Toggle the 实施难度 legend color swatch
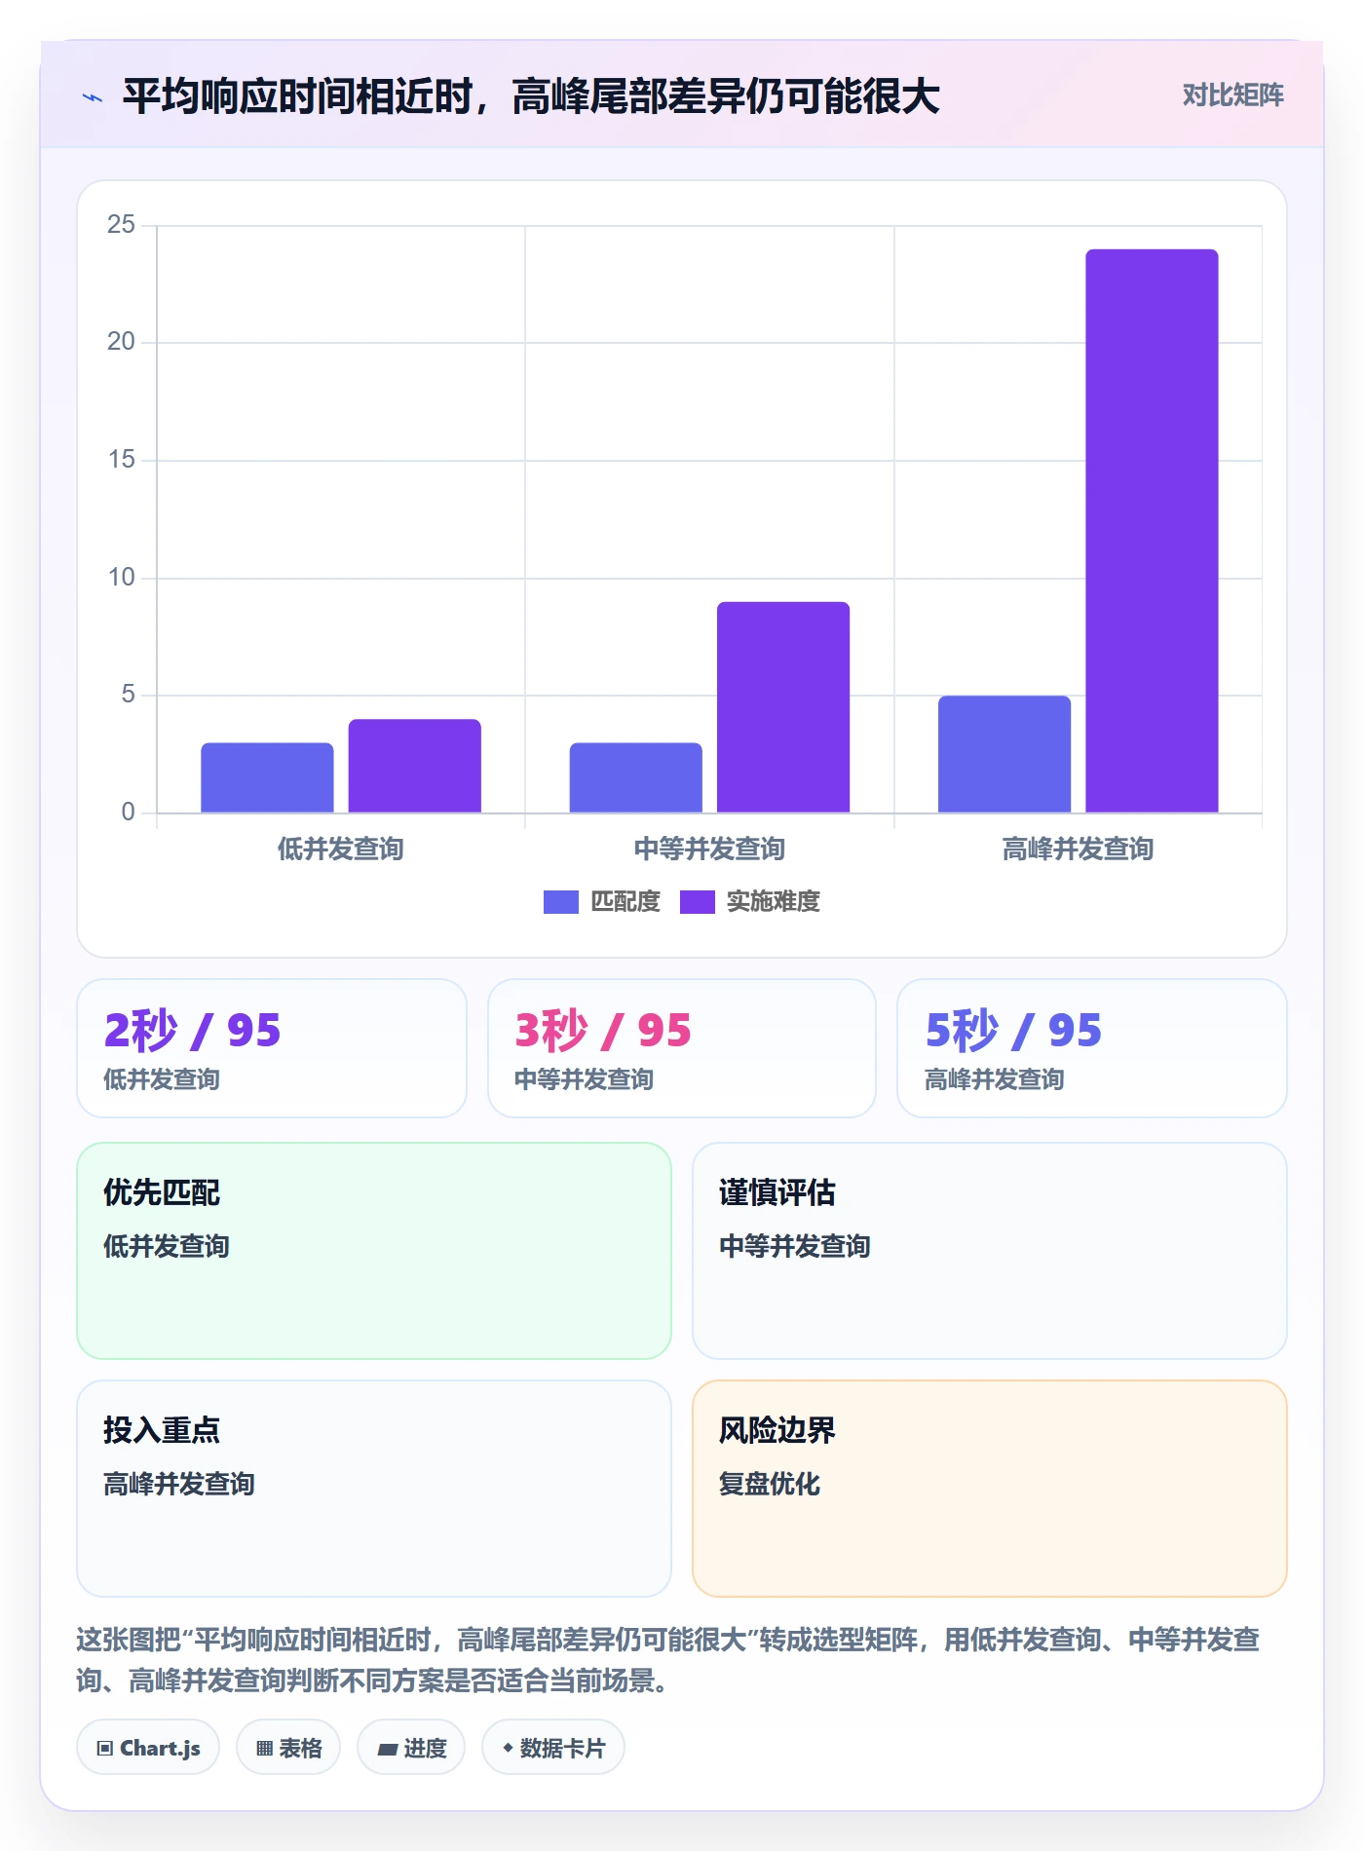The height and width of the screenshot is (1851, 1364). pos(697,902)
